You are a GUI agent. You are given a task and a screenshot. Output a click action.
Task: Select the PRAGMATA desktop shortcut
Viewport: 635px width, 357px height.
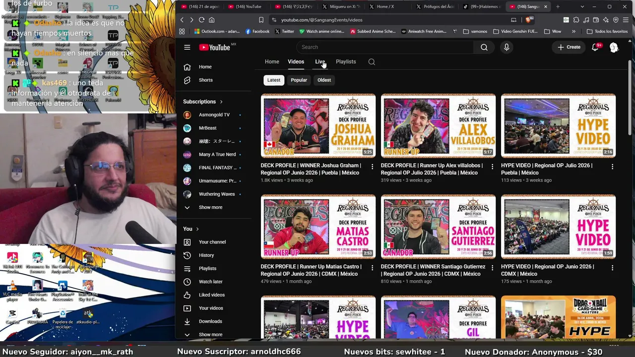[x=37, y=317]
